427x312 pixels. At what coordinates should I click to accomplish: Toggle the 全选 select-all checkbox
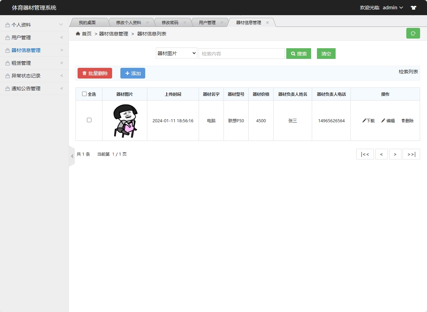84,94
